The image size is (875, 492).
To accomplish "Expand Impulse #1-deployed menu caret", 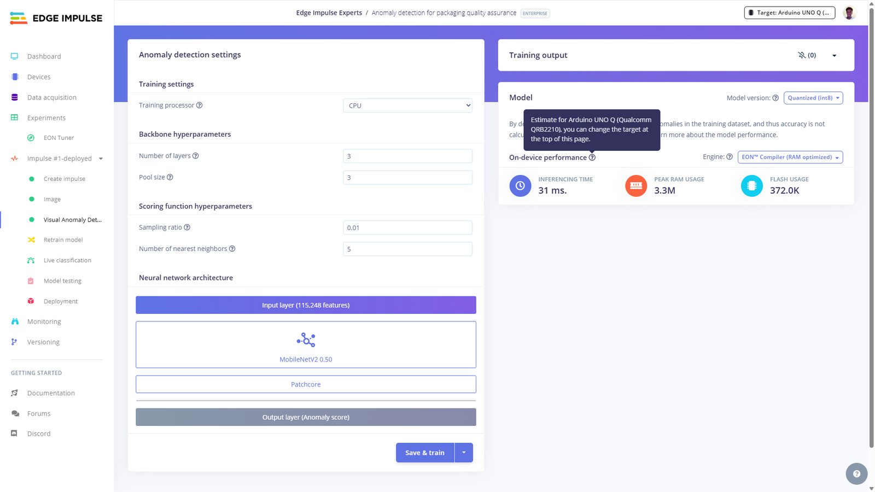I will click(x=101, y=159).
